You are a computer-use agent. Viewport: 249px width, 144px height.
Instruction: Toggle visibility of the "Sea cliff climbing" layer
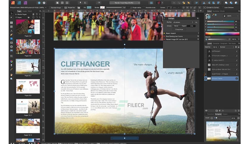coord(236,65)
